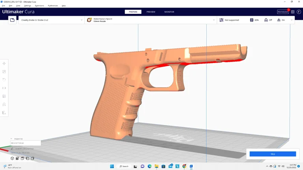Open the File menu
The image size is (303, 170).
[4, 6]
